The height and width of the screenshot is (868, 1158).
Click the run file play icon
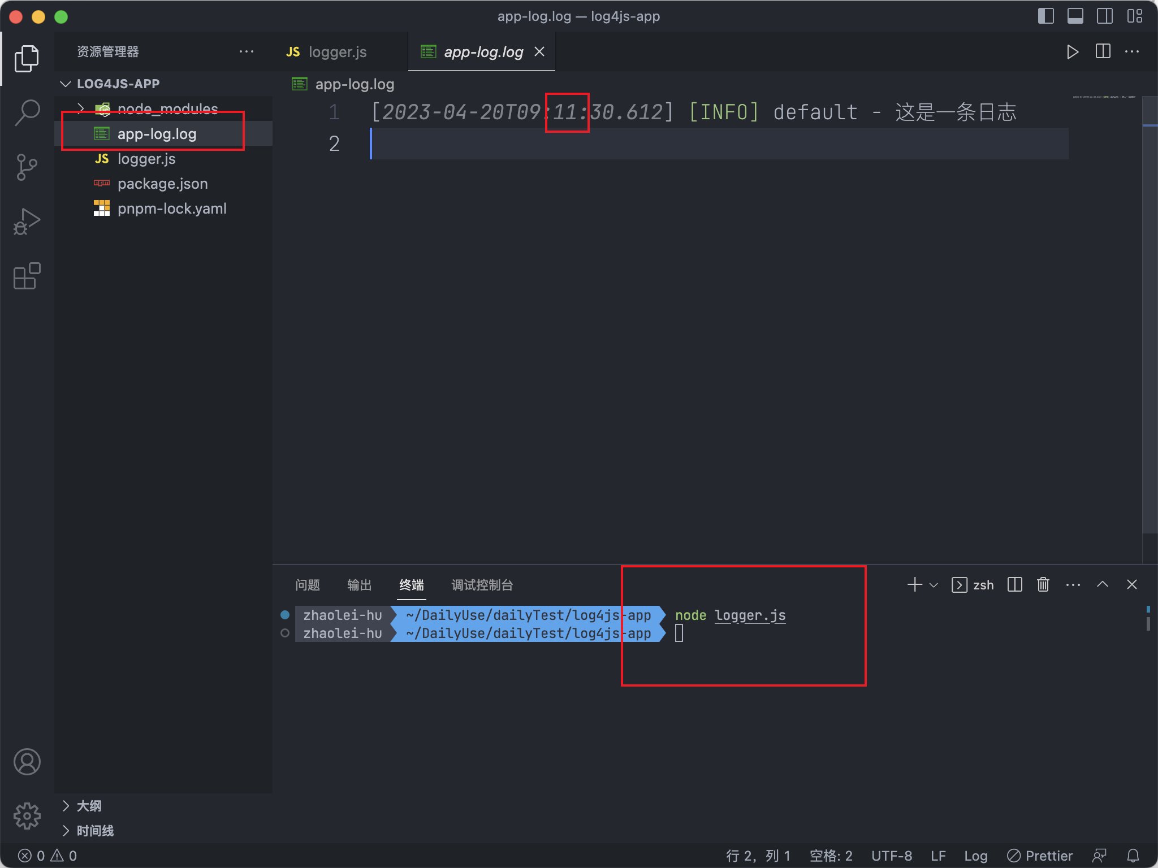(x=1072, y=52)
